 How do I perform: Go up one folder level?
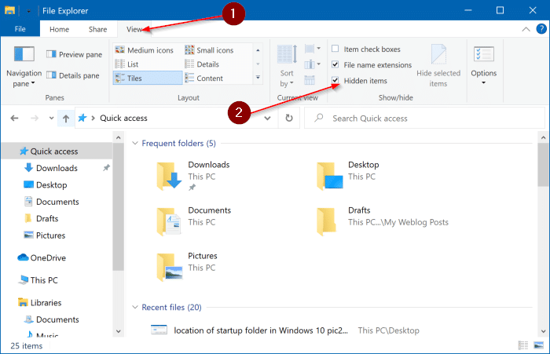[65, 119]
